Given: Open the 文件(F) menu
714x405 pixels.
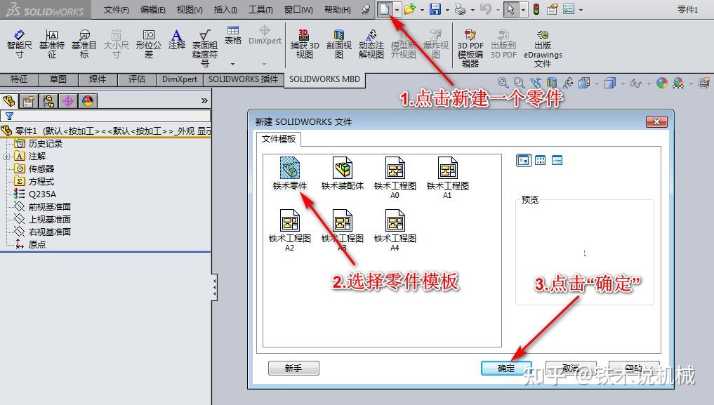Looking at the screenshot, I should coord(116,10).
